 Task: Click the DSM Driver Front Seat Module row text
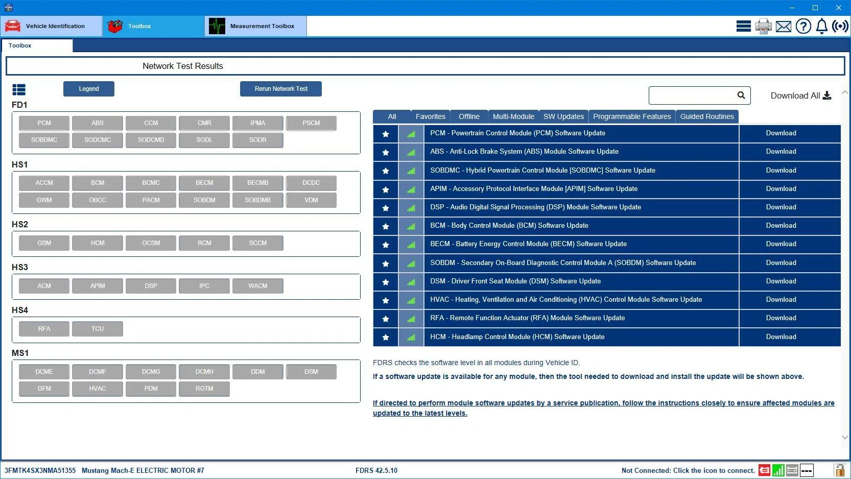(x=515, y=281)
